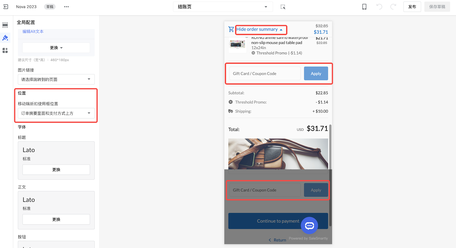The width and height of the screenshot is (456, 248).
Task: Click the top Gift Card / Coupon Code field
Action: pyautogui.click(x=265, y=73)
